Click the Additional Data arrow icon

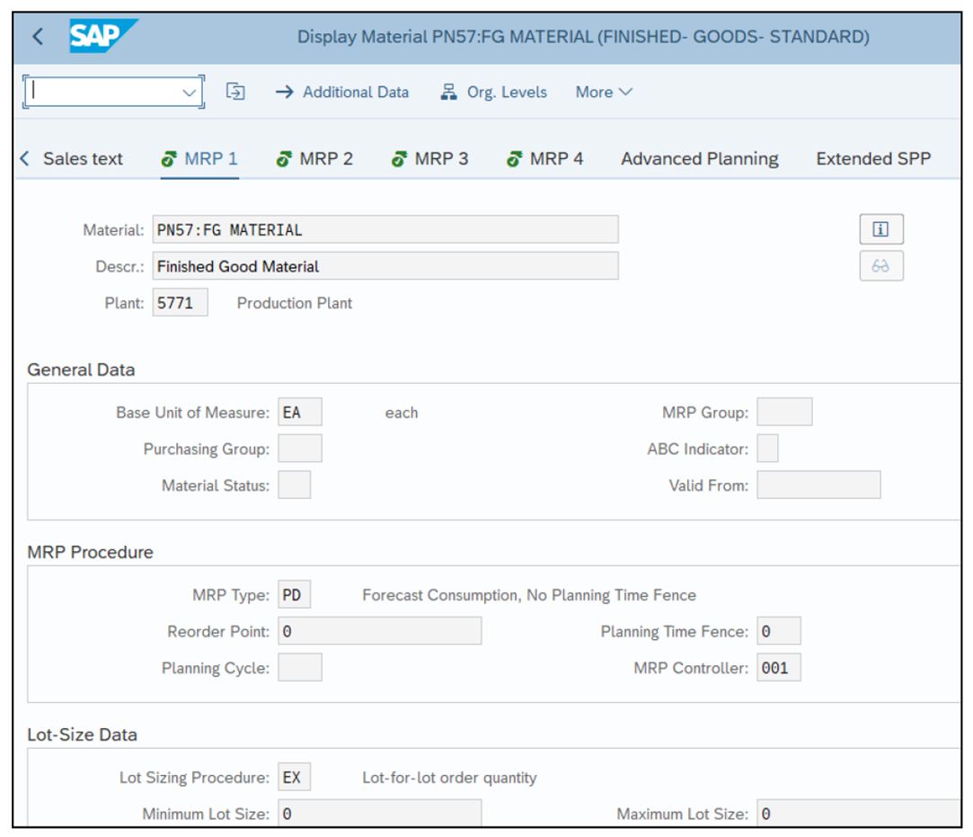pos(284,92)
